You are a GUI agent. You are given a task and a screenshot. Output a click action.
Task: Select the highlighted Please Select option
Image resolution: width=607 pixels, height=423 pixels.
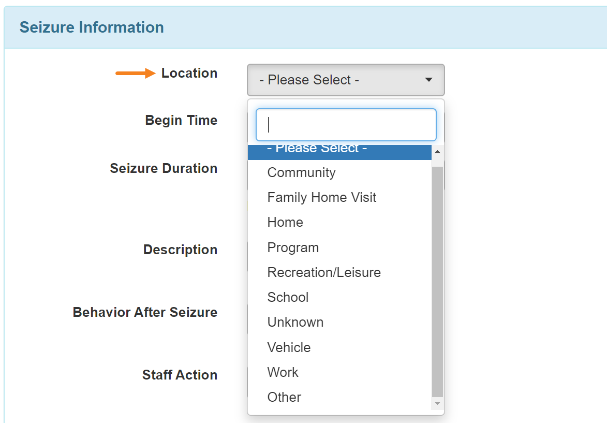(x=339, y=152)
